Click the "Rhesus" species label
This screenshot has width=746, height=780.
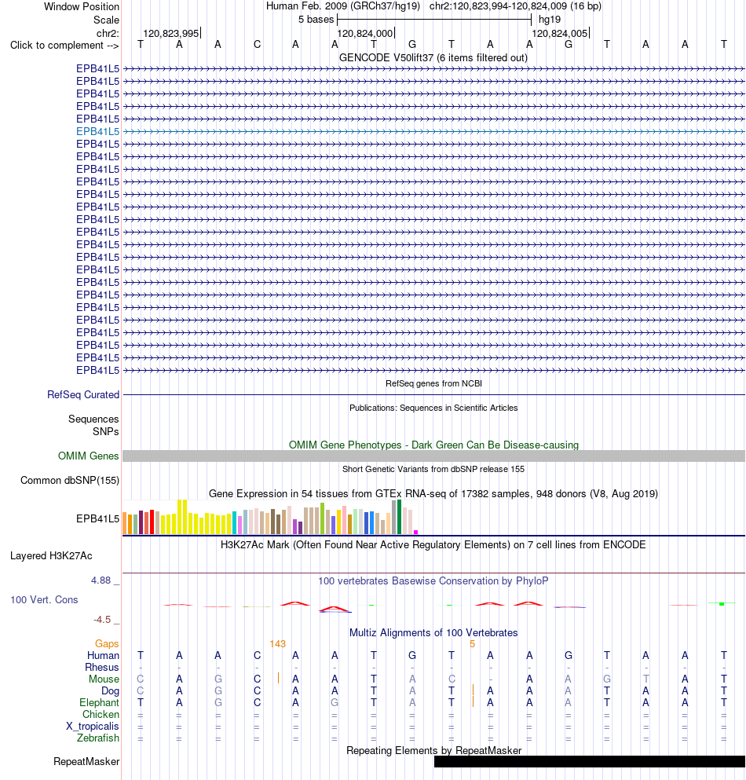tap(102, 667)
